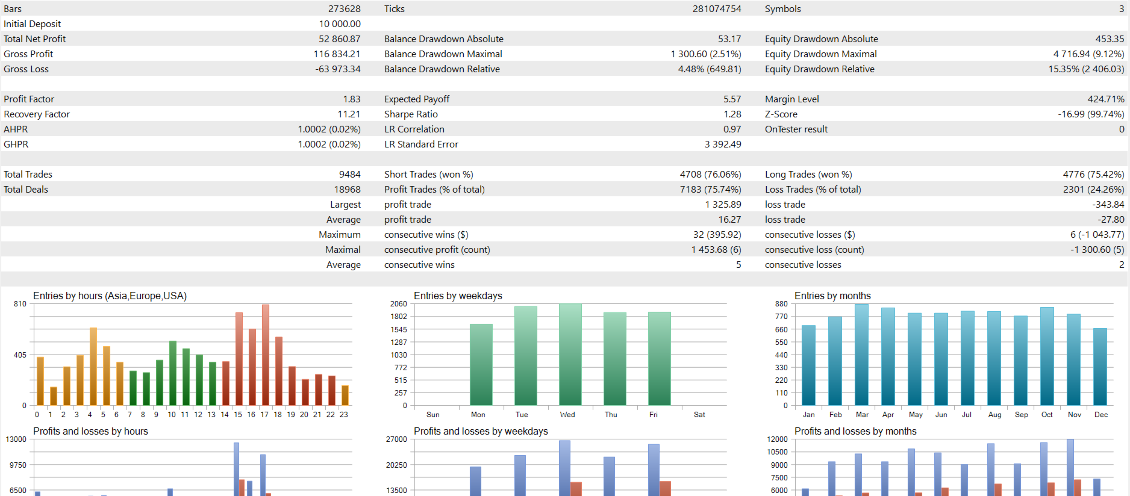
Task: Click the Long Trades won percentage value
Action: (x=1093, y=175)
